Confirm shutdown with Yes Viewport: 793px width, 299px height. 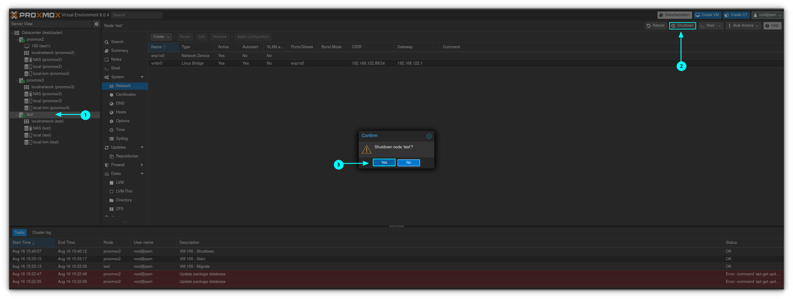click(x=384, y=163)
